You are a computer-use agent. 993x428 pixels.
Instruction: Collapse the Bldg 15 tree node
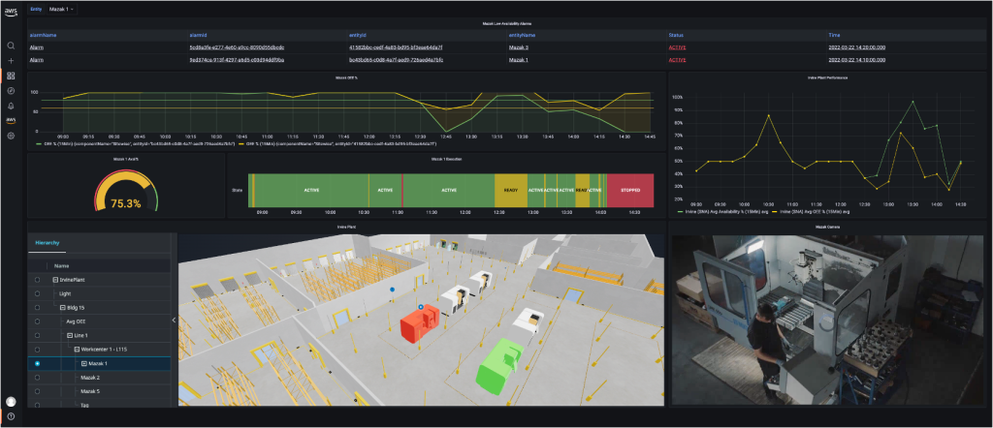[62, 307]
